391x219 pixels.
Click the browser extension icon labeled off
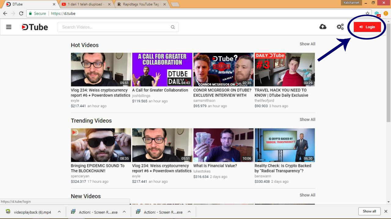pyautogui.click(x=377, y=14)
